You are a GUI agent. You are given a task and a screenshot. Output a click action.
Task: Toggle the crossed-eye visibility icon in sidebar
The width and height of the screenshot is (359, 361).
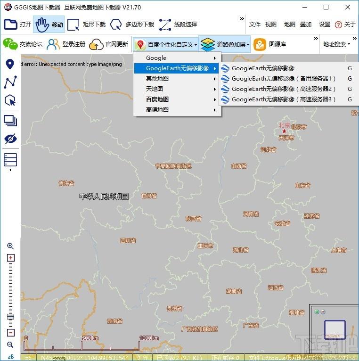click(x=10, y=139)
